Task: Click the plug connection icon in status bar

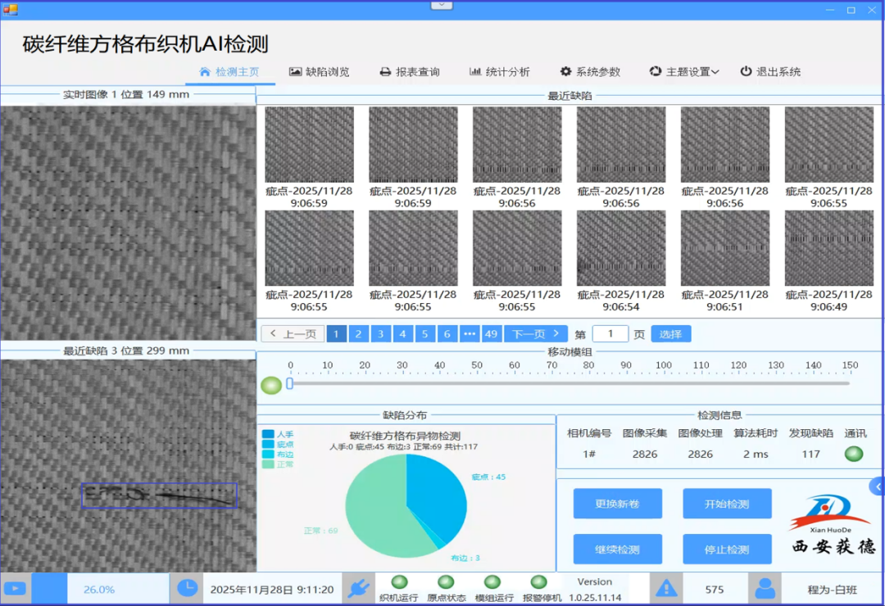Action: [358, 589]
